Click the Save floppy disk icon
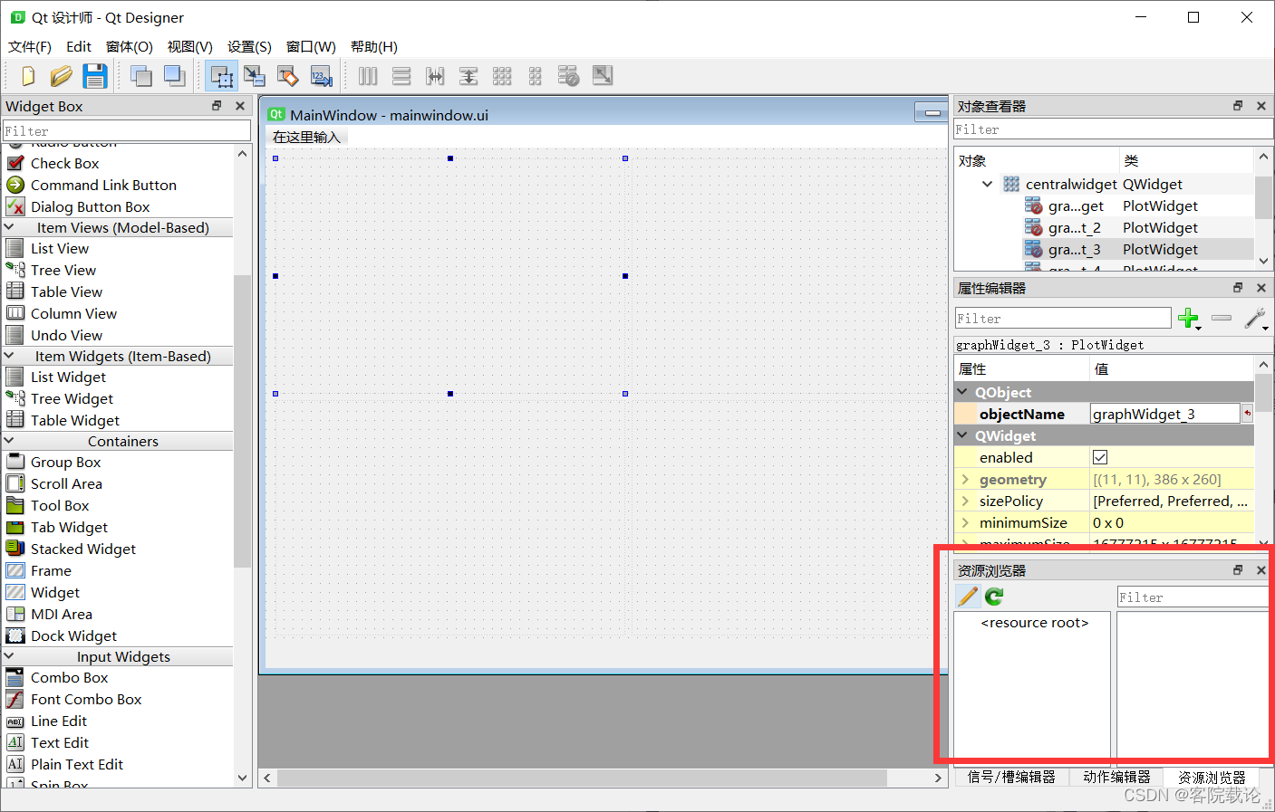Screen dimensions: 1275x812 [94, 76]
